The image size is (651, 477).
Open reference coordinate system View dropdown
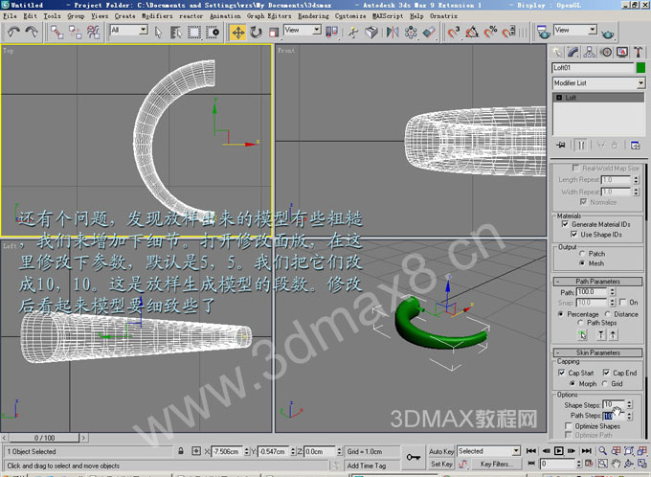click(x=303, y=30)
